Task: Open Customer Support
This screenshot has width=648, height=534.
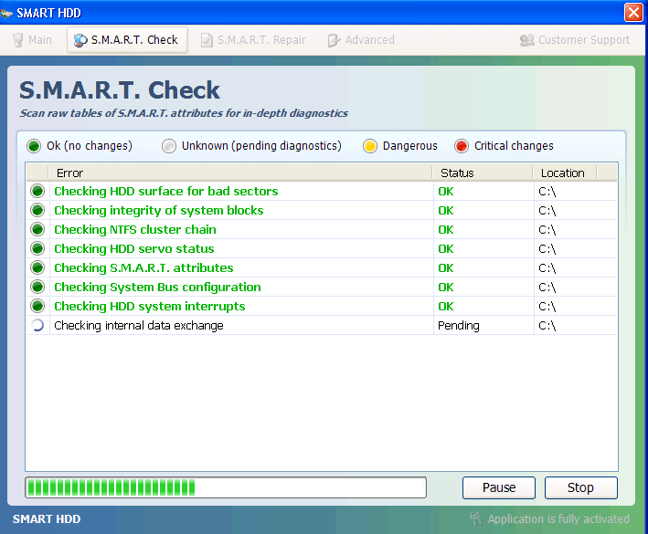Action: point(575,40)
